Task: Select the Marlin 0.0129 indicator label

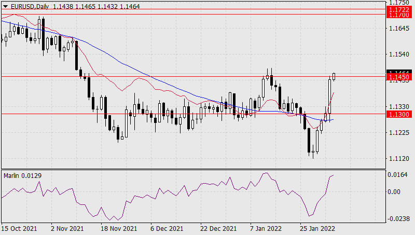Action: [x=22, y=176]
